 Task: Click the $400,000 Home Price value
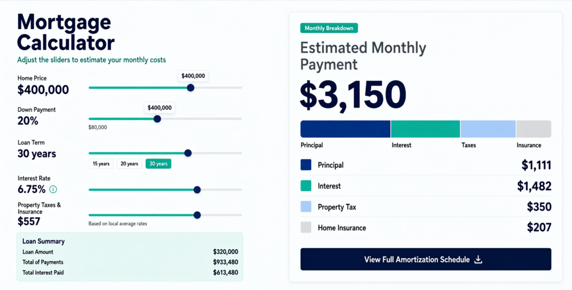[43, 90]
